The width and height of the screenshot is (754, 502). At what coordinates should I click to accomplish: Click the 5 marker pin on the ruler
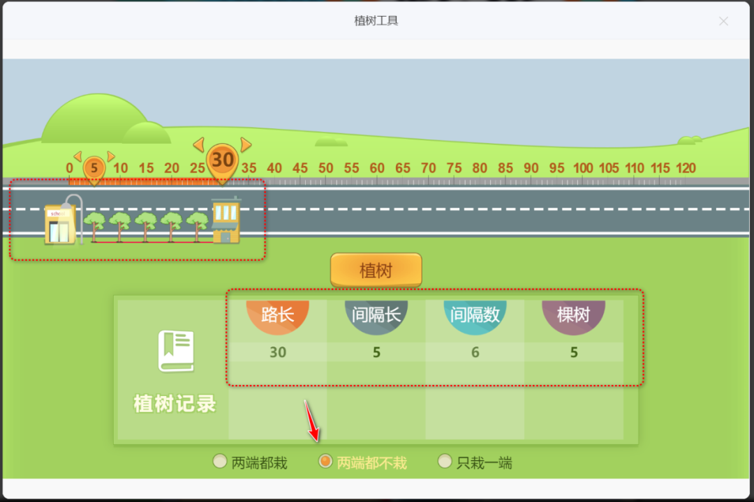(94, 167)
